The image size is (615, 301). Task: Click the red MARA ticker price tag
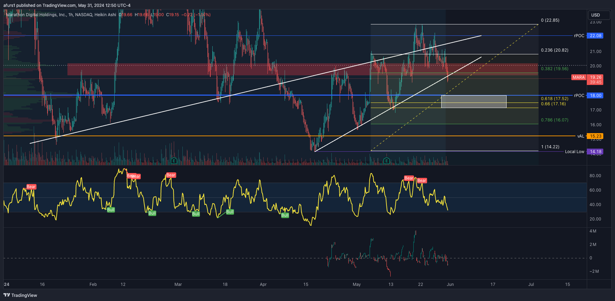tap(579, 77)
